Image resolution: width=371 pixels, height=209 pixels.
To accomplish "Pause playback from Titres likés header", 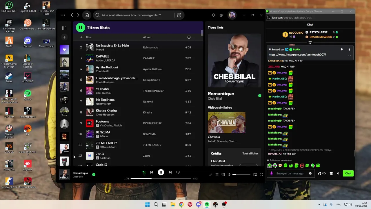I will [80, 28].
